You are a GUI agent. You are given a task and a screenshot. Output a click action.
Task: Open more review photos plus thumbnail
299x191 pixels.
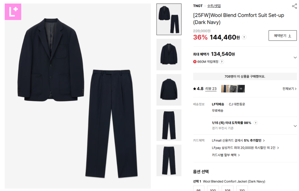[x=241, y=89]
